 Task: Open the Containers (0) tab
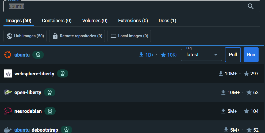57,21
